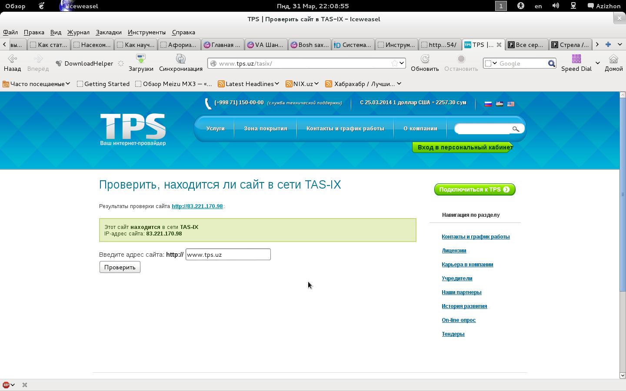The height and width of the screenshot is (391, 626).
Task: Open the URL bar history dropdown arrow
Action: [402, 63]
